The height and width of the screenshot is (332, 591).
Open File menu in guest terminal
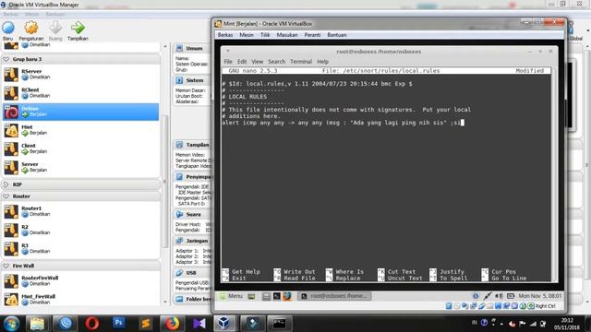coord(228,62)
